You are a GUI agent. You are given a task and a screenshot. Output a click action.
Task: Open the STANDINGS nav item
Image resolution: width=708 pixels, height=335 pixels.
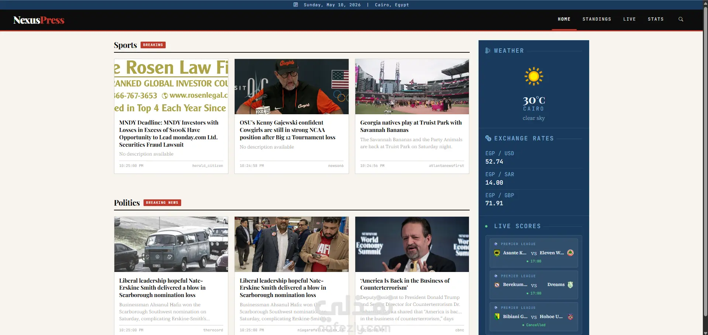coord(597,19)
